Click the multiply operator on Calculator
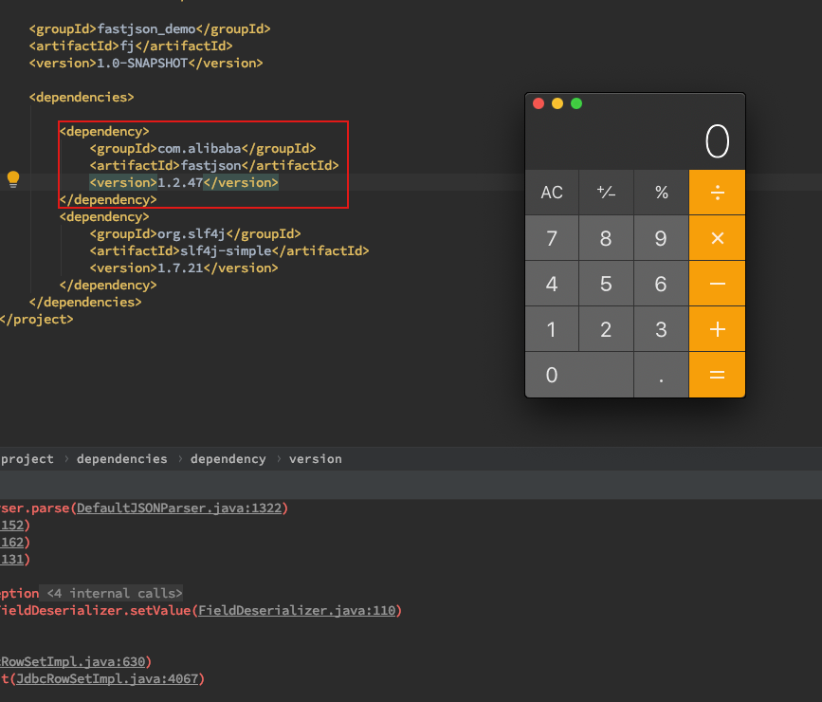Image resolution: width=822 pixels, height=702 pixels. (x=717, y=238)
